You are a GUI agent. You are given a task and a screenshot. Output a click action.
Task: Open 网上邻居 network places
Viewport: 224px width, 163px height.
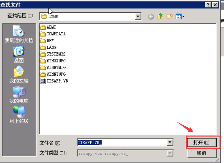(x=19, y=115)
